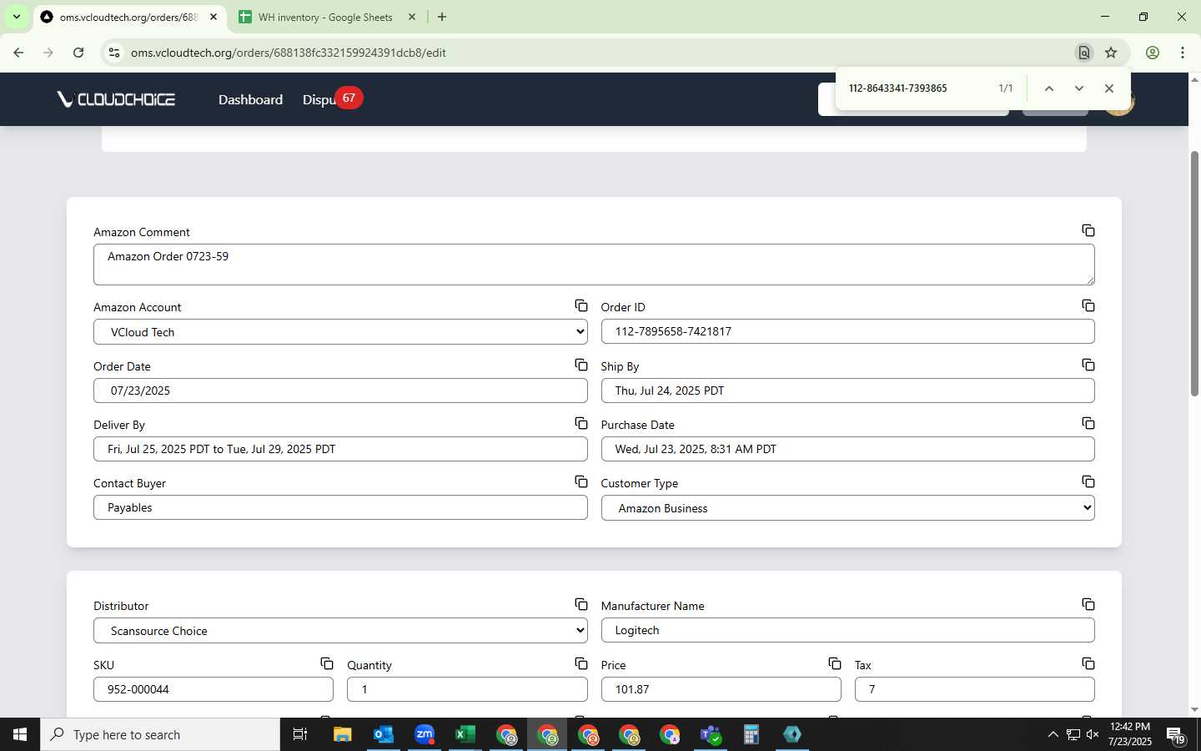Screen dimensions: 1201x751
Task: Close the WH inventory tab
Action: tap(412, 17)
